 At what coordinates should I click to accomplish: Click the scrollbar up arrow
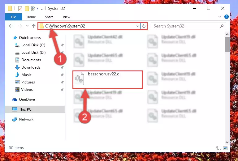point(227,34)
